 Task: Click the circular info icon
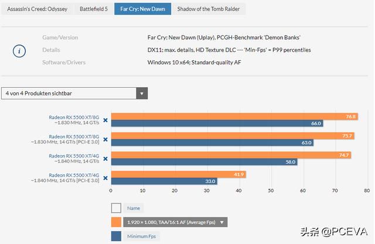(19, 51)
